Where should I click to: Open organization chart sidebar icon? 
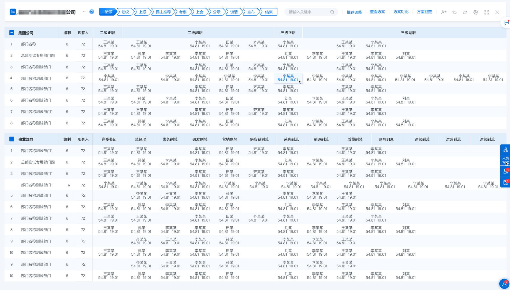[506, 150]
